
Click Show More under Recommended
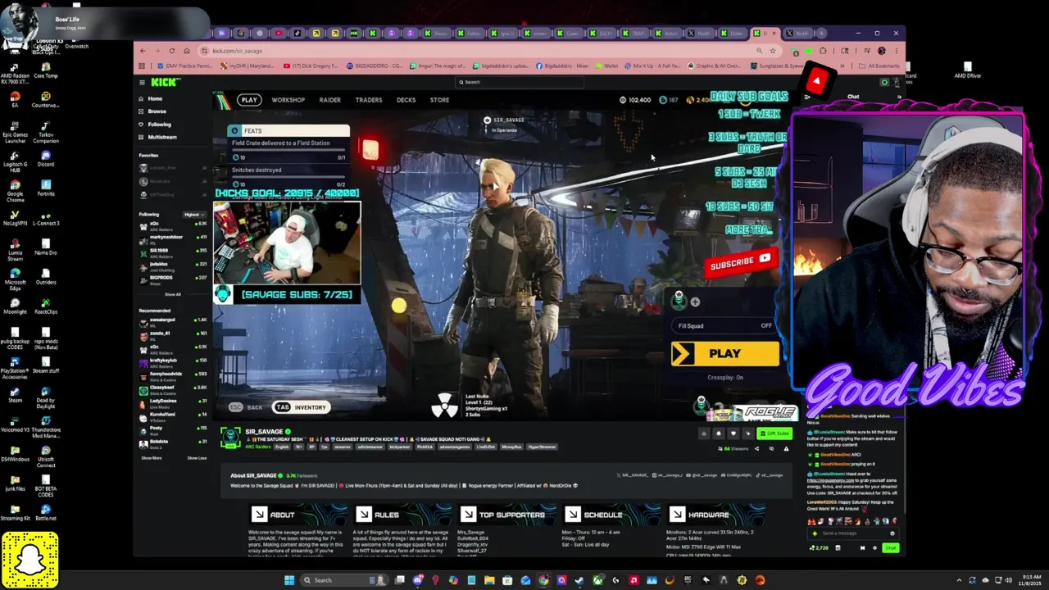[x=152, y=458]
